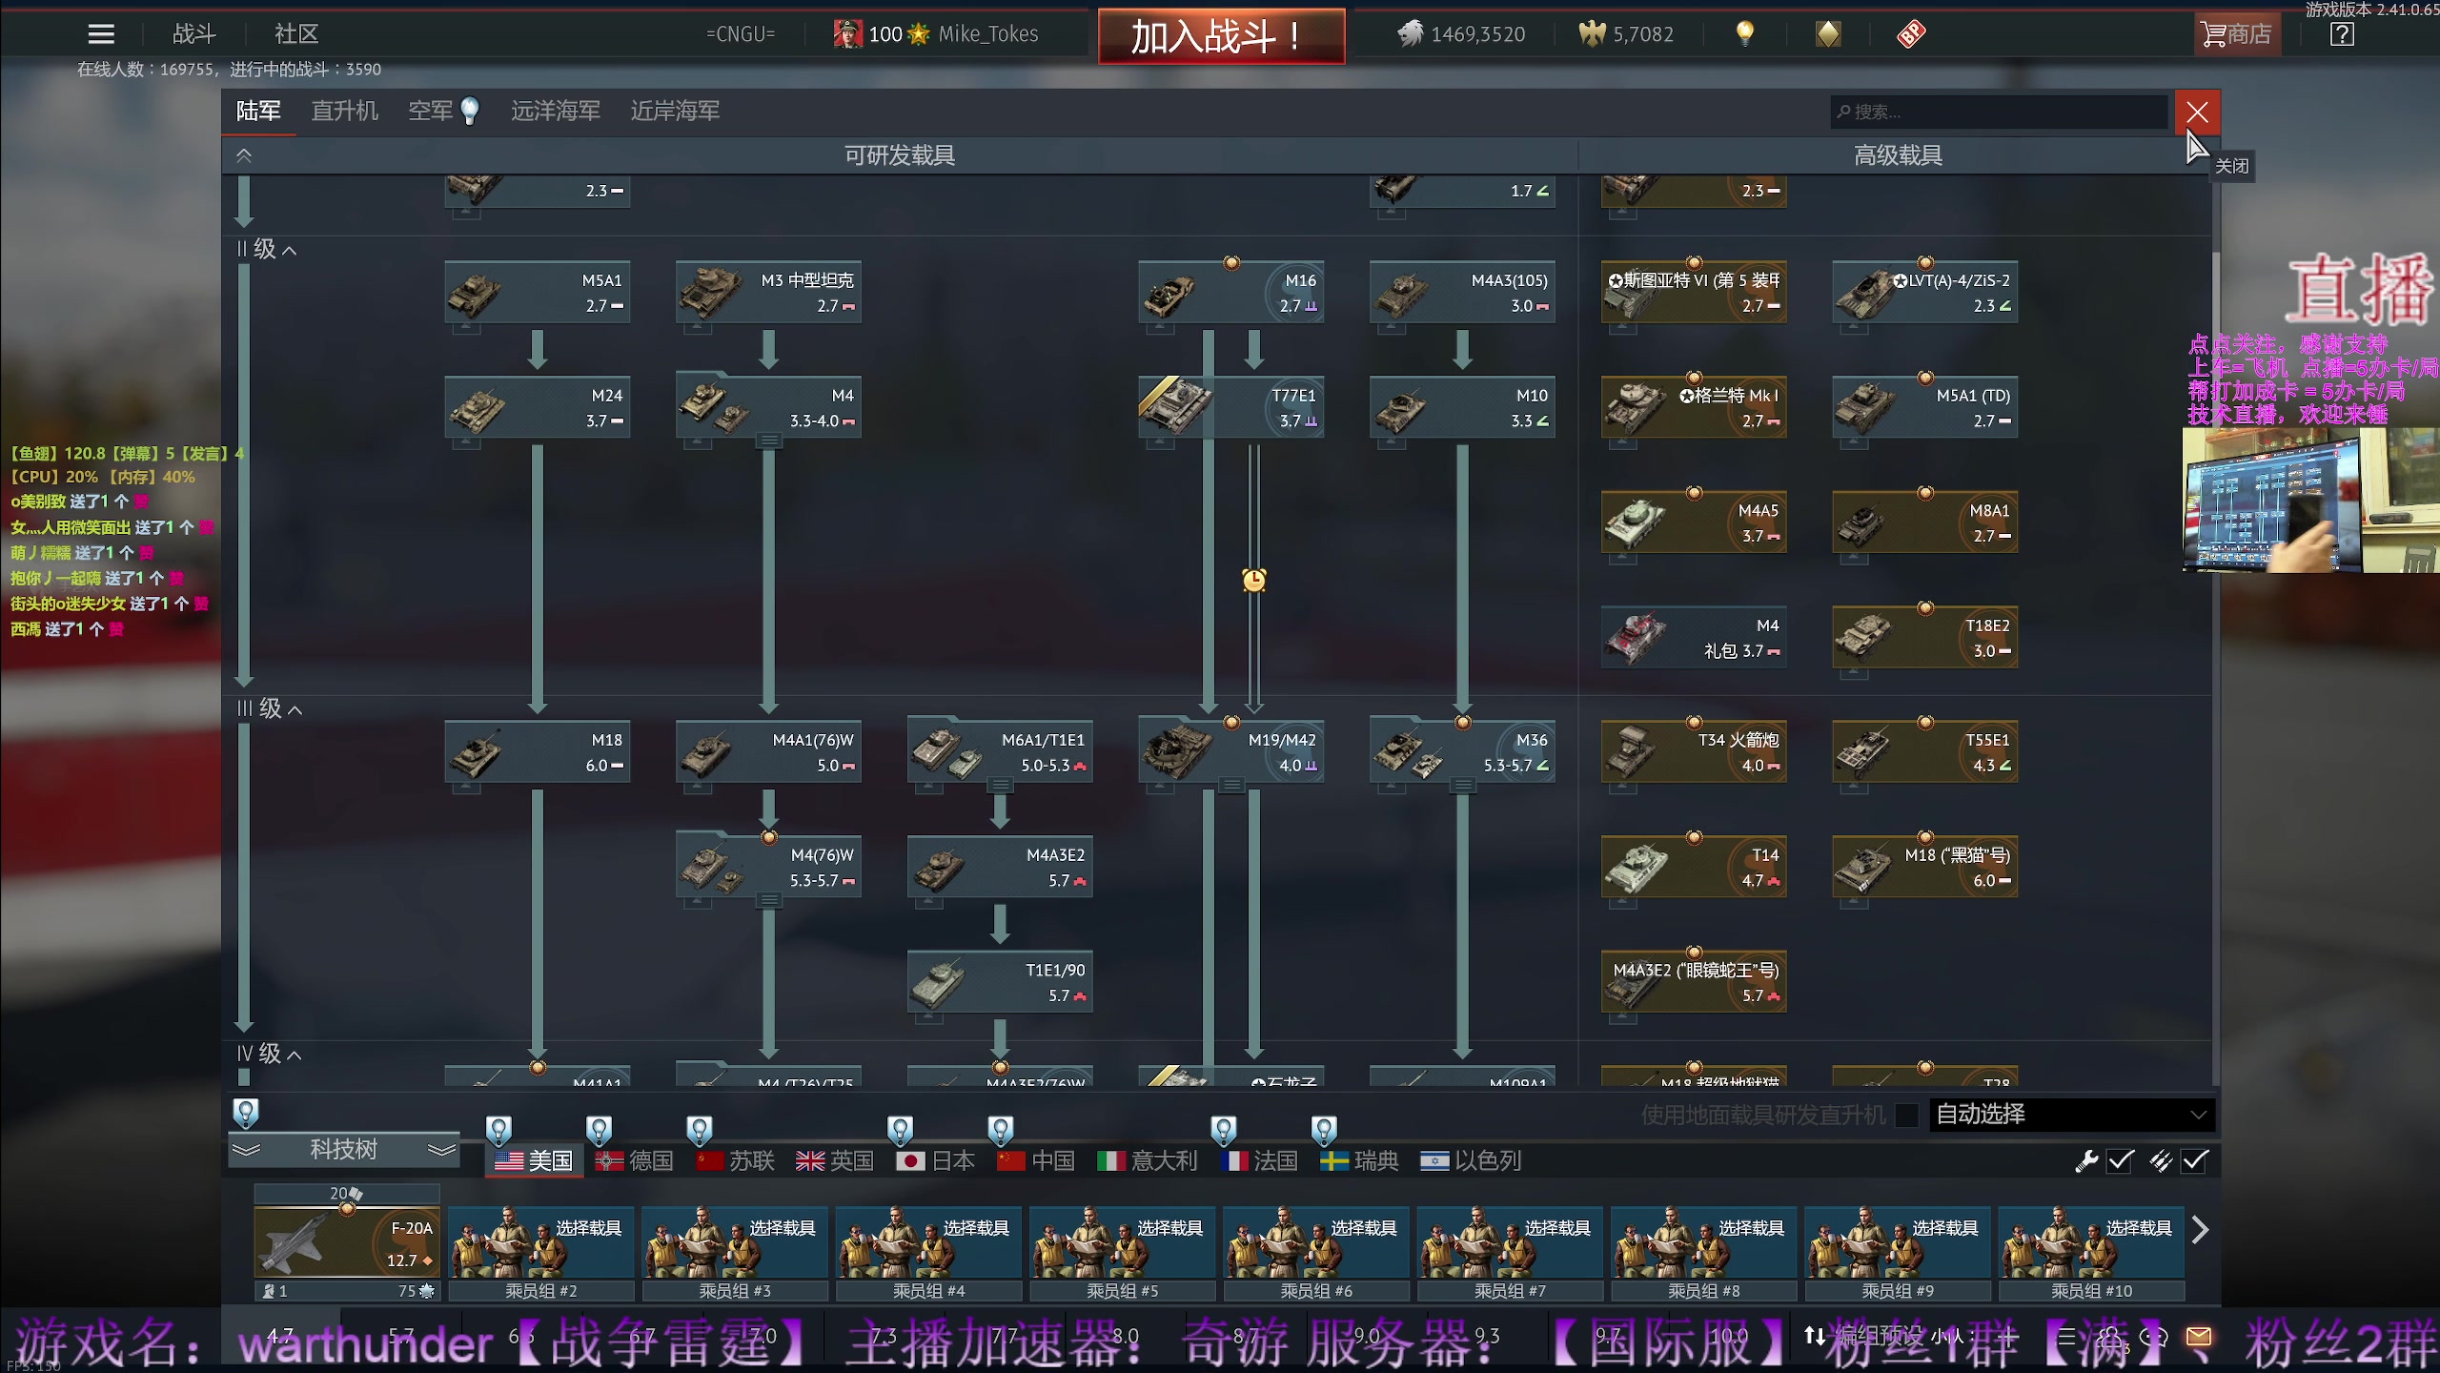Click the player avatar portrait
Screen dimensions: 2440x1373
tap(847, 34)
